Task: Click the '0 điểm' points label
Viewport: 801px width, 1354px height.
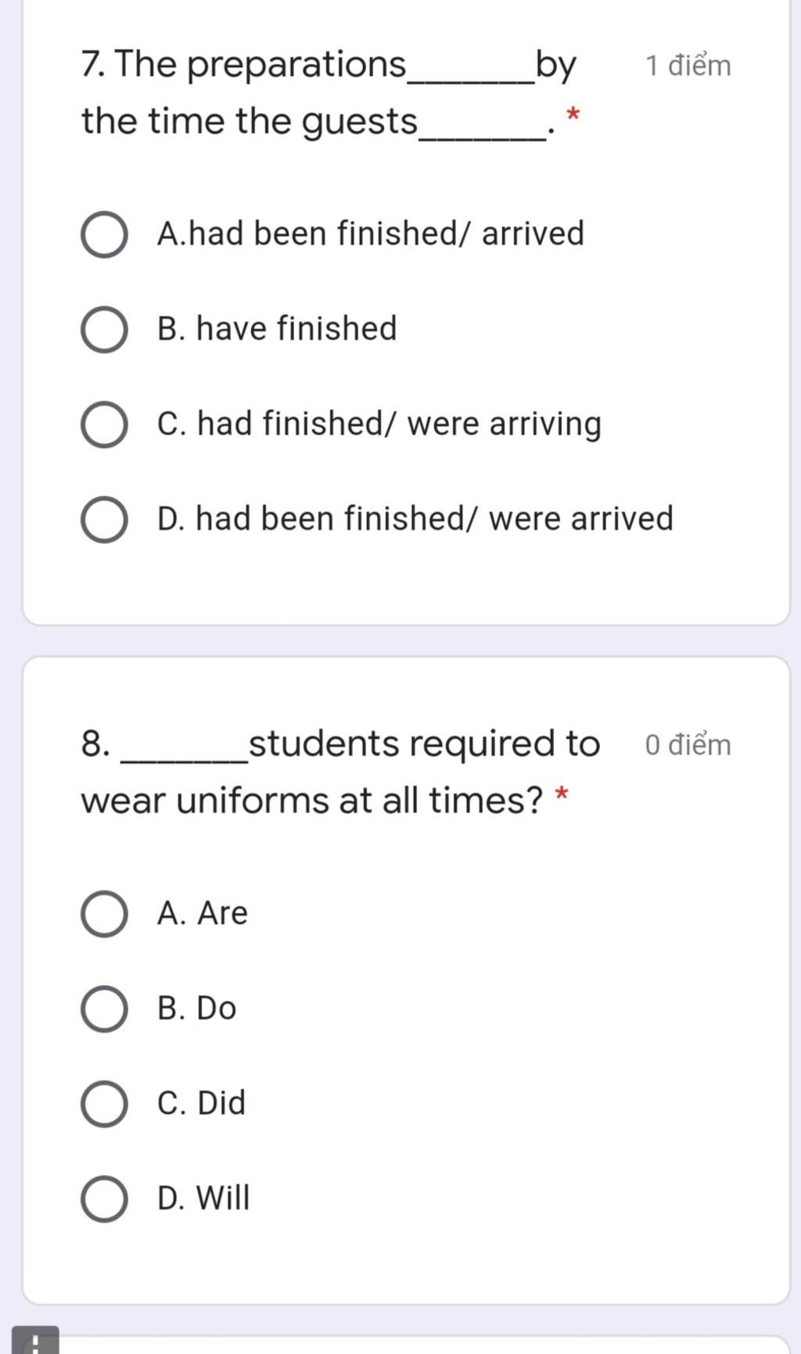Action: (688, 745)
